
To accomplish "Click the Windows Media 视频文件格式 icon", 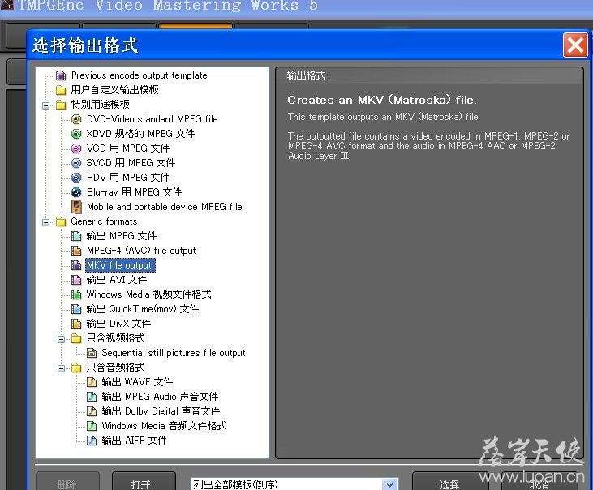I will coord(76,294).
